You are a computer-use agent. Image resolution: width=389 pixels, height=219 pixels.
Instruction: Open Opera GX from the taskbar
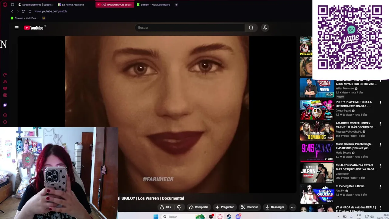[220, 217]
